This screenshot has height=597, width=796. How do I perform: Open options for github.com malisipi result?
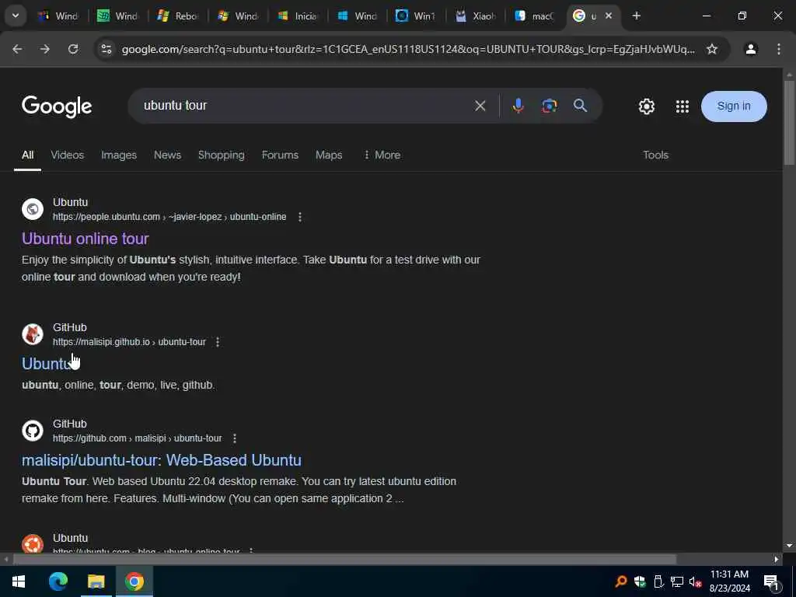coord(235,438)
